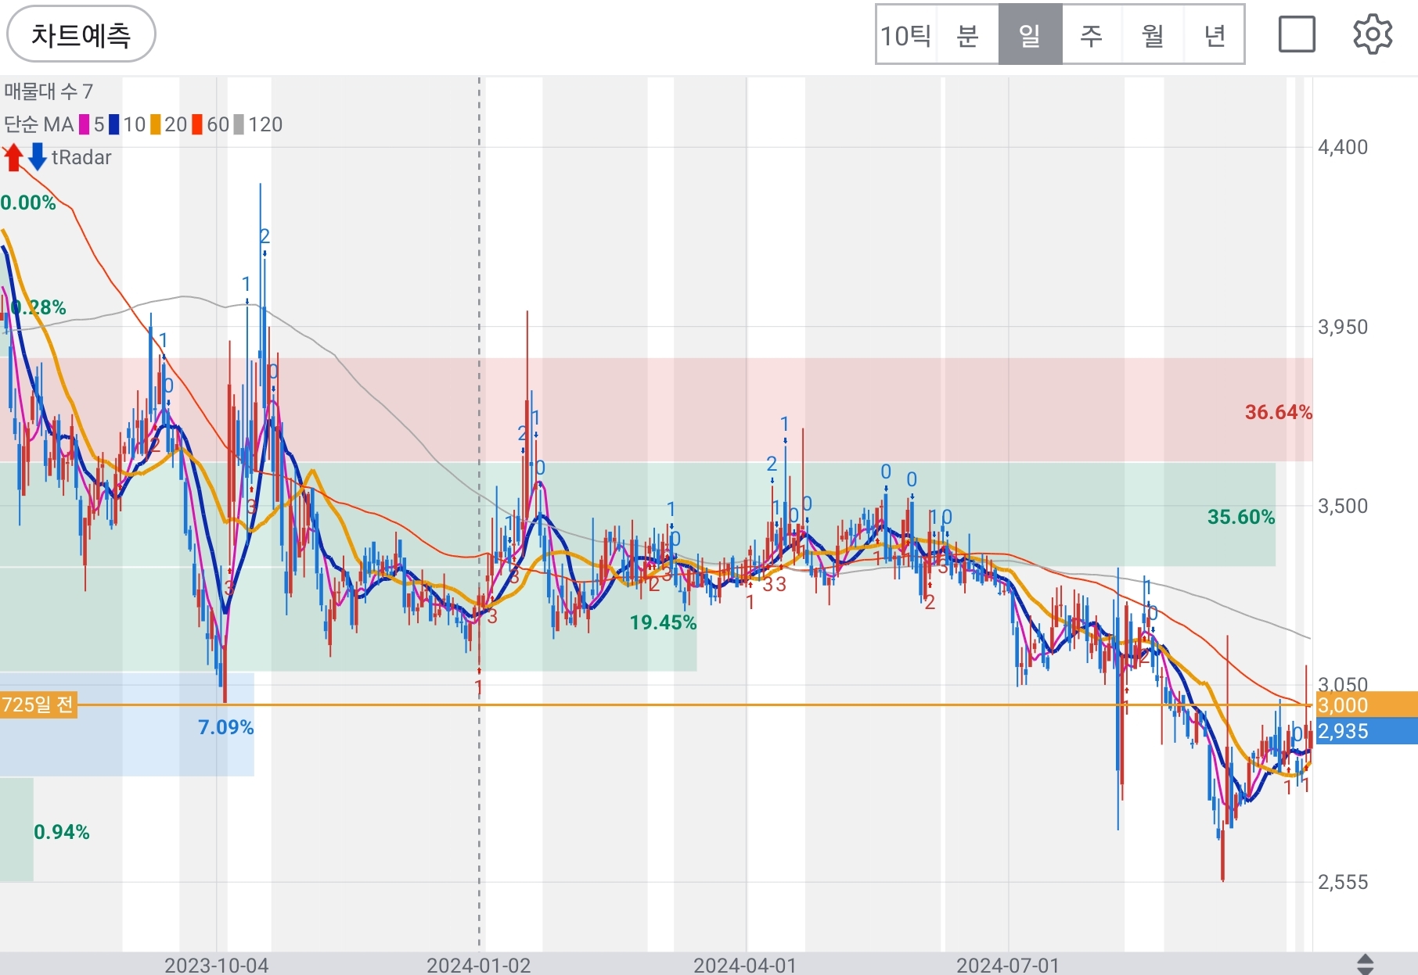Click the orange 3,000 price tag

pos(1366,704)
